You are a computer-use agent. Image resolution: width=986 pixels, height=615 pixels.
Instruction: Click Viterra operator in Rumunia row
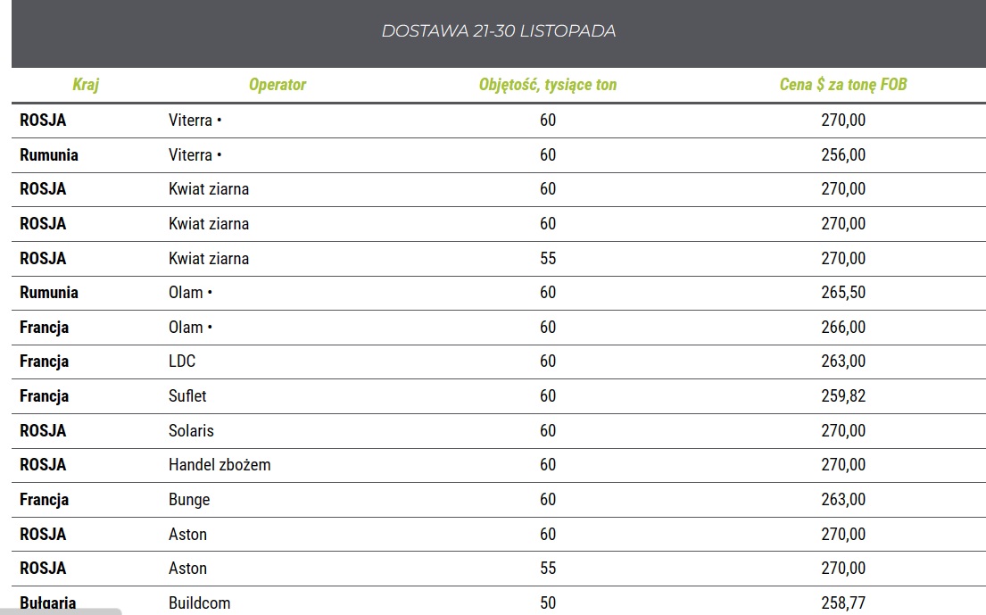click(191, 154)
